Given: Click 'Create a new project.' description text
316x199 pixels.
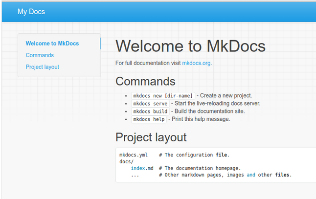Looking at the screenshot, I should (226, 95).
